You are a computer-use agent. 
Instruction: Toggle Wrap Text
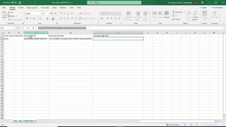(85, 13)
